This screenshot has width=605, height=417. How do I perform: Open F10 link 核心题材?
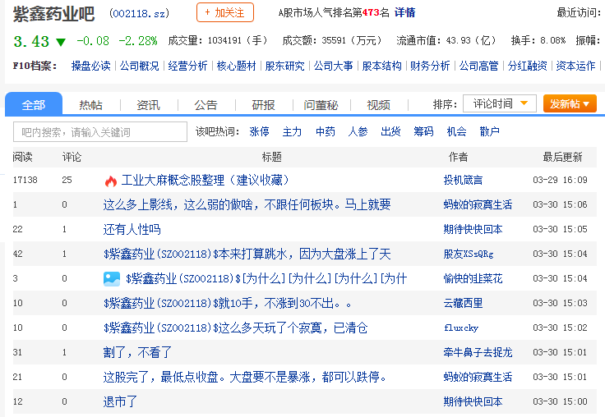click(x=237, y=66)
